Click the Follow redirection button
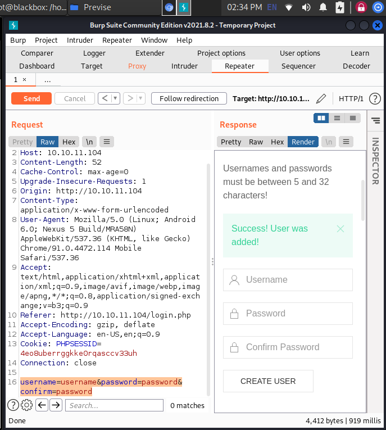Viewport: 386px width, 430px height. [x=189, y=98]
